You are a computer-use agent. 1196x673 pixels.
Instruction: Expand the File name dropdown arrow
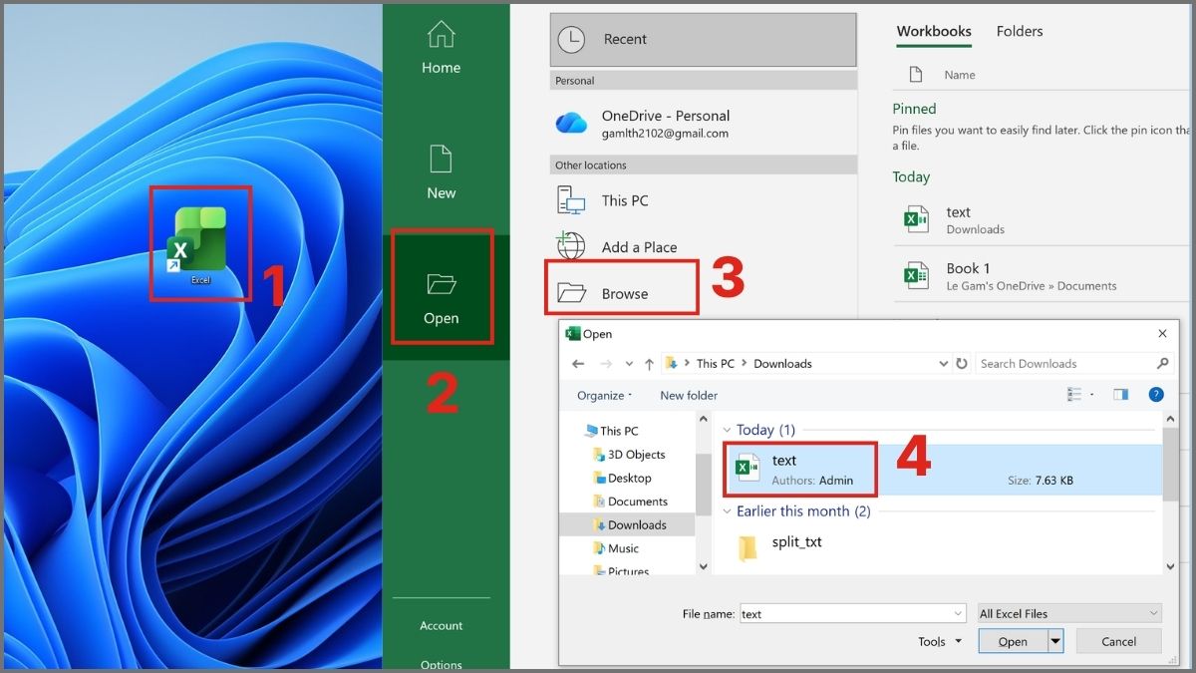pos(958,614)
